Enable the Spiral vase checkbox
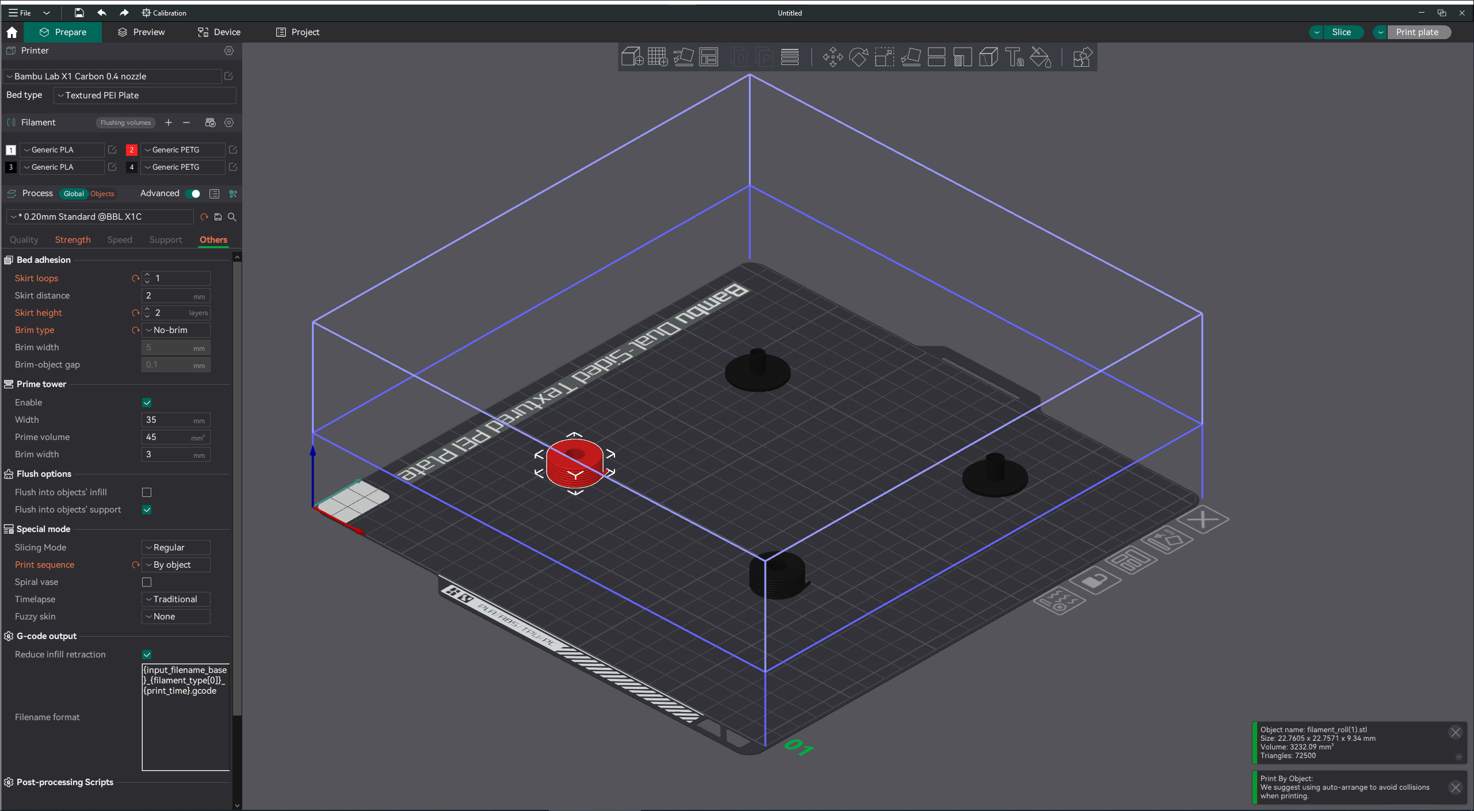1474x811 pixels. coord(147,582)
